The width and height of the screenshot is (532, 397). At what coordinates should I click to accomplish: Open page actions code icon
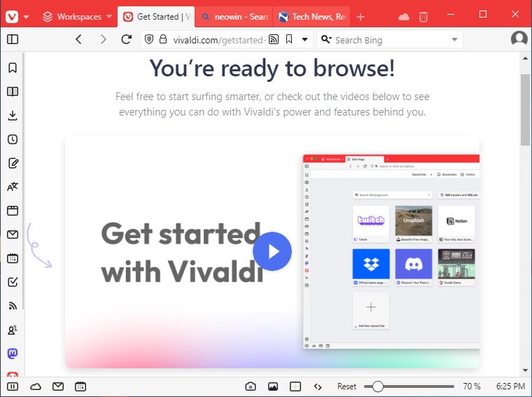click(318, 386)
